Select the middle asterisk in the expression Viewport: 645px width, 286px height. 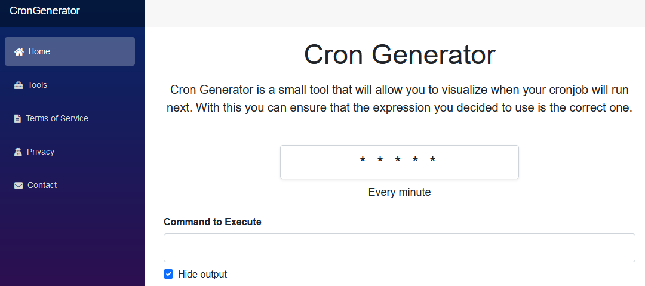pyautogui.click(x=398, y=159)
